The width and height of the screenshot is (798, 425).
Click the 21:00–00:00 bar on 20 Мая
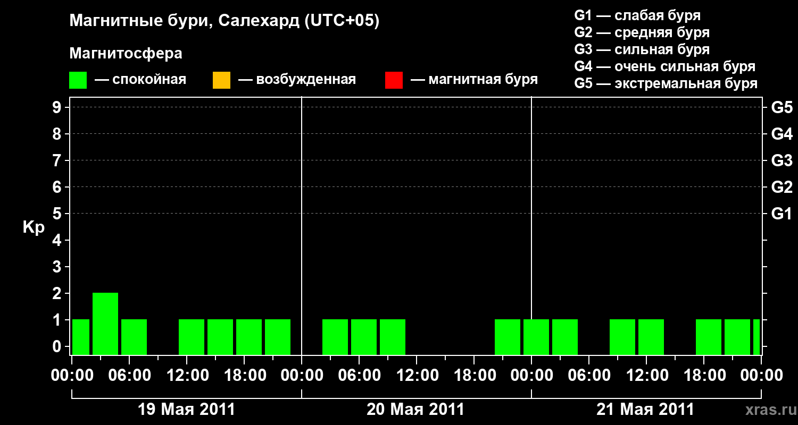point(508,337)
